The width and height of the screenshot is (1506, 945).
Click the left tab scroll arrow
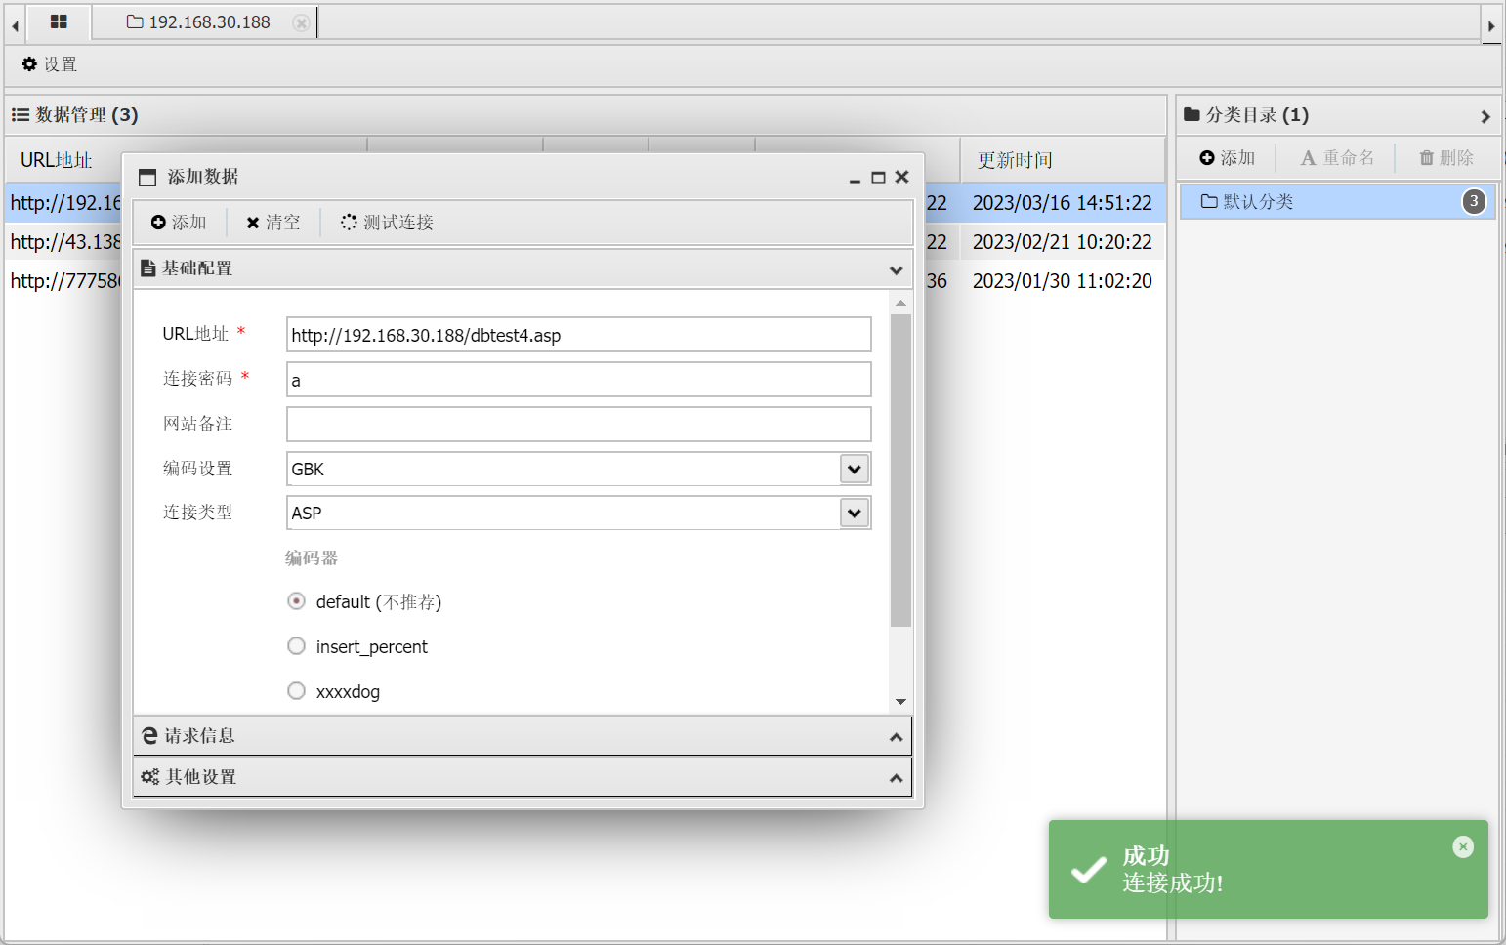point(15,26)
